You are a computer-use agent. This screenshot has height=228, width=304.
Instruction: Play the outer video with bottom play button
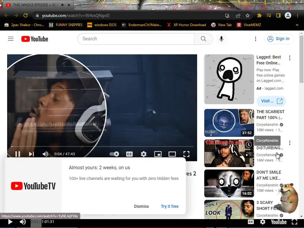click(x=10, y=222)
